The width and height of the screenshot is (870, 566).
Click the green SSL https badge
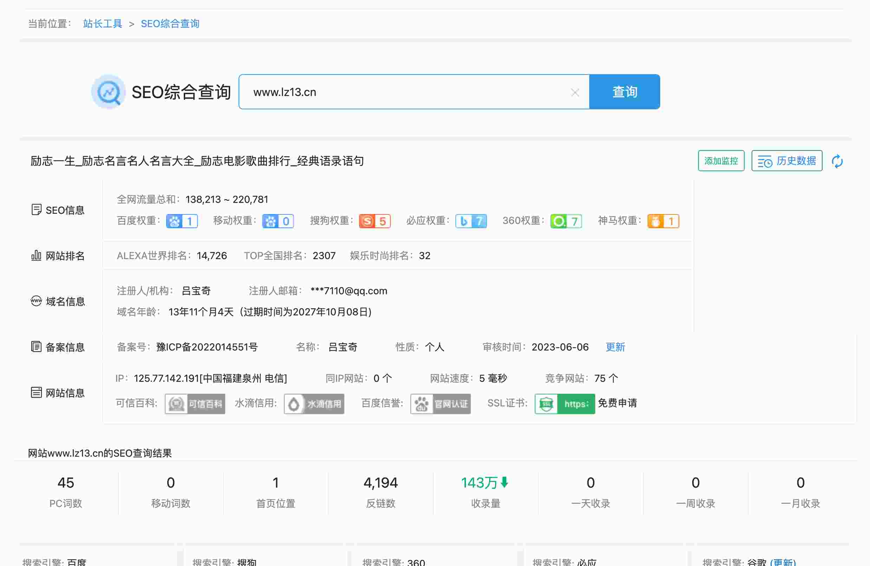(x=565, y=404)
